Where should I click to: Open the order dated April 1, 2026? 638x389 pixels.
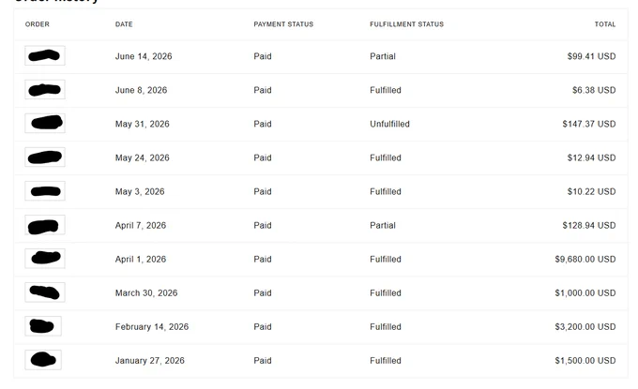point(45,259)
